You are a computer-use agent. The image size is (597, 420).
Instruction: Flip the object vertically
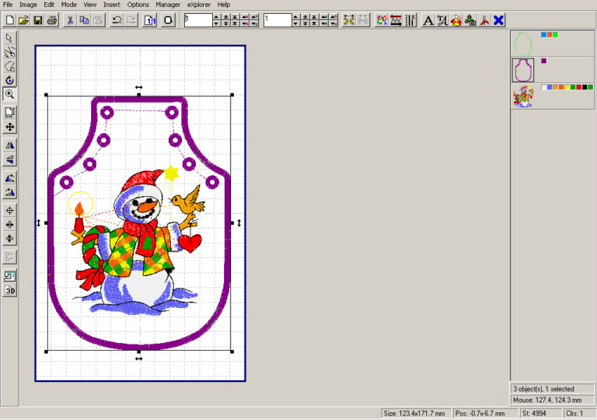click(x=9, y=159)
